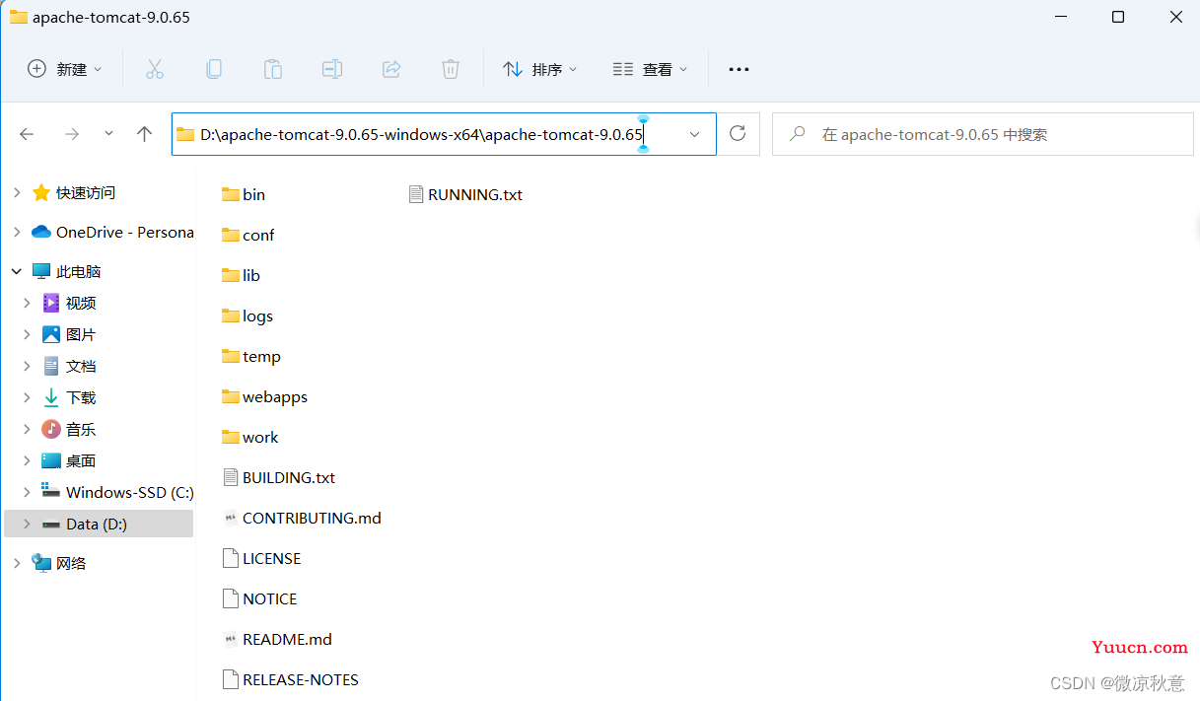Select the webapps folder
This screenshot has width=1200, height=701.
(x=264, y=396)
